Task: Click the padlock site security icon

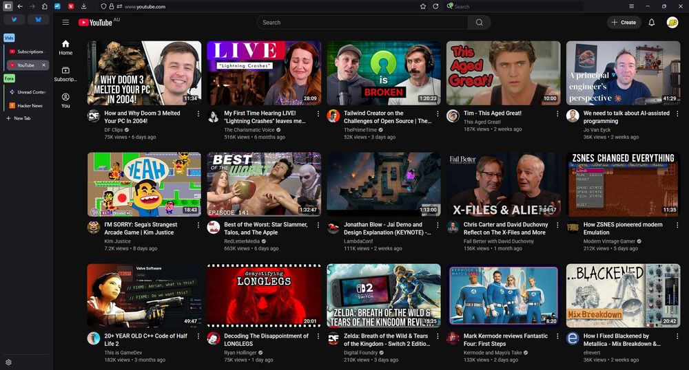Action: 112,7
